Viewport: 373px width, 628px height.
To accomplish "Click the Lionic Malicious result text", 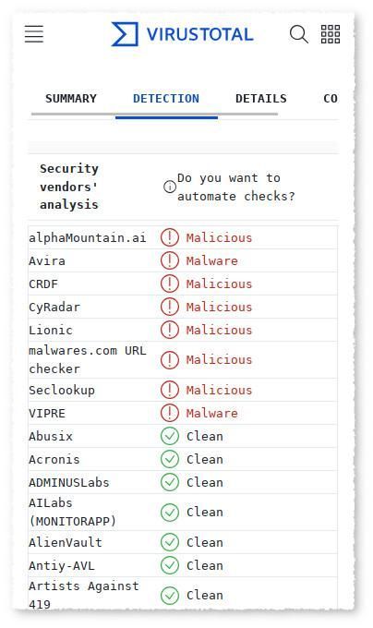I will pos(219,330).
